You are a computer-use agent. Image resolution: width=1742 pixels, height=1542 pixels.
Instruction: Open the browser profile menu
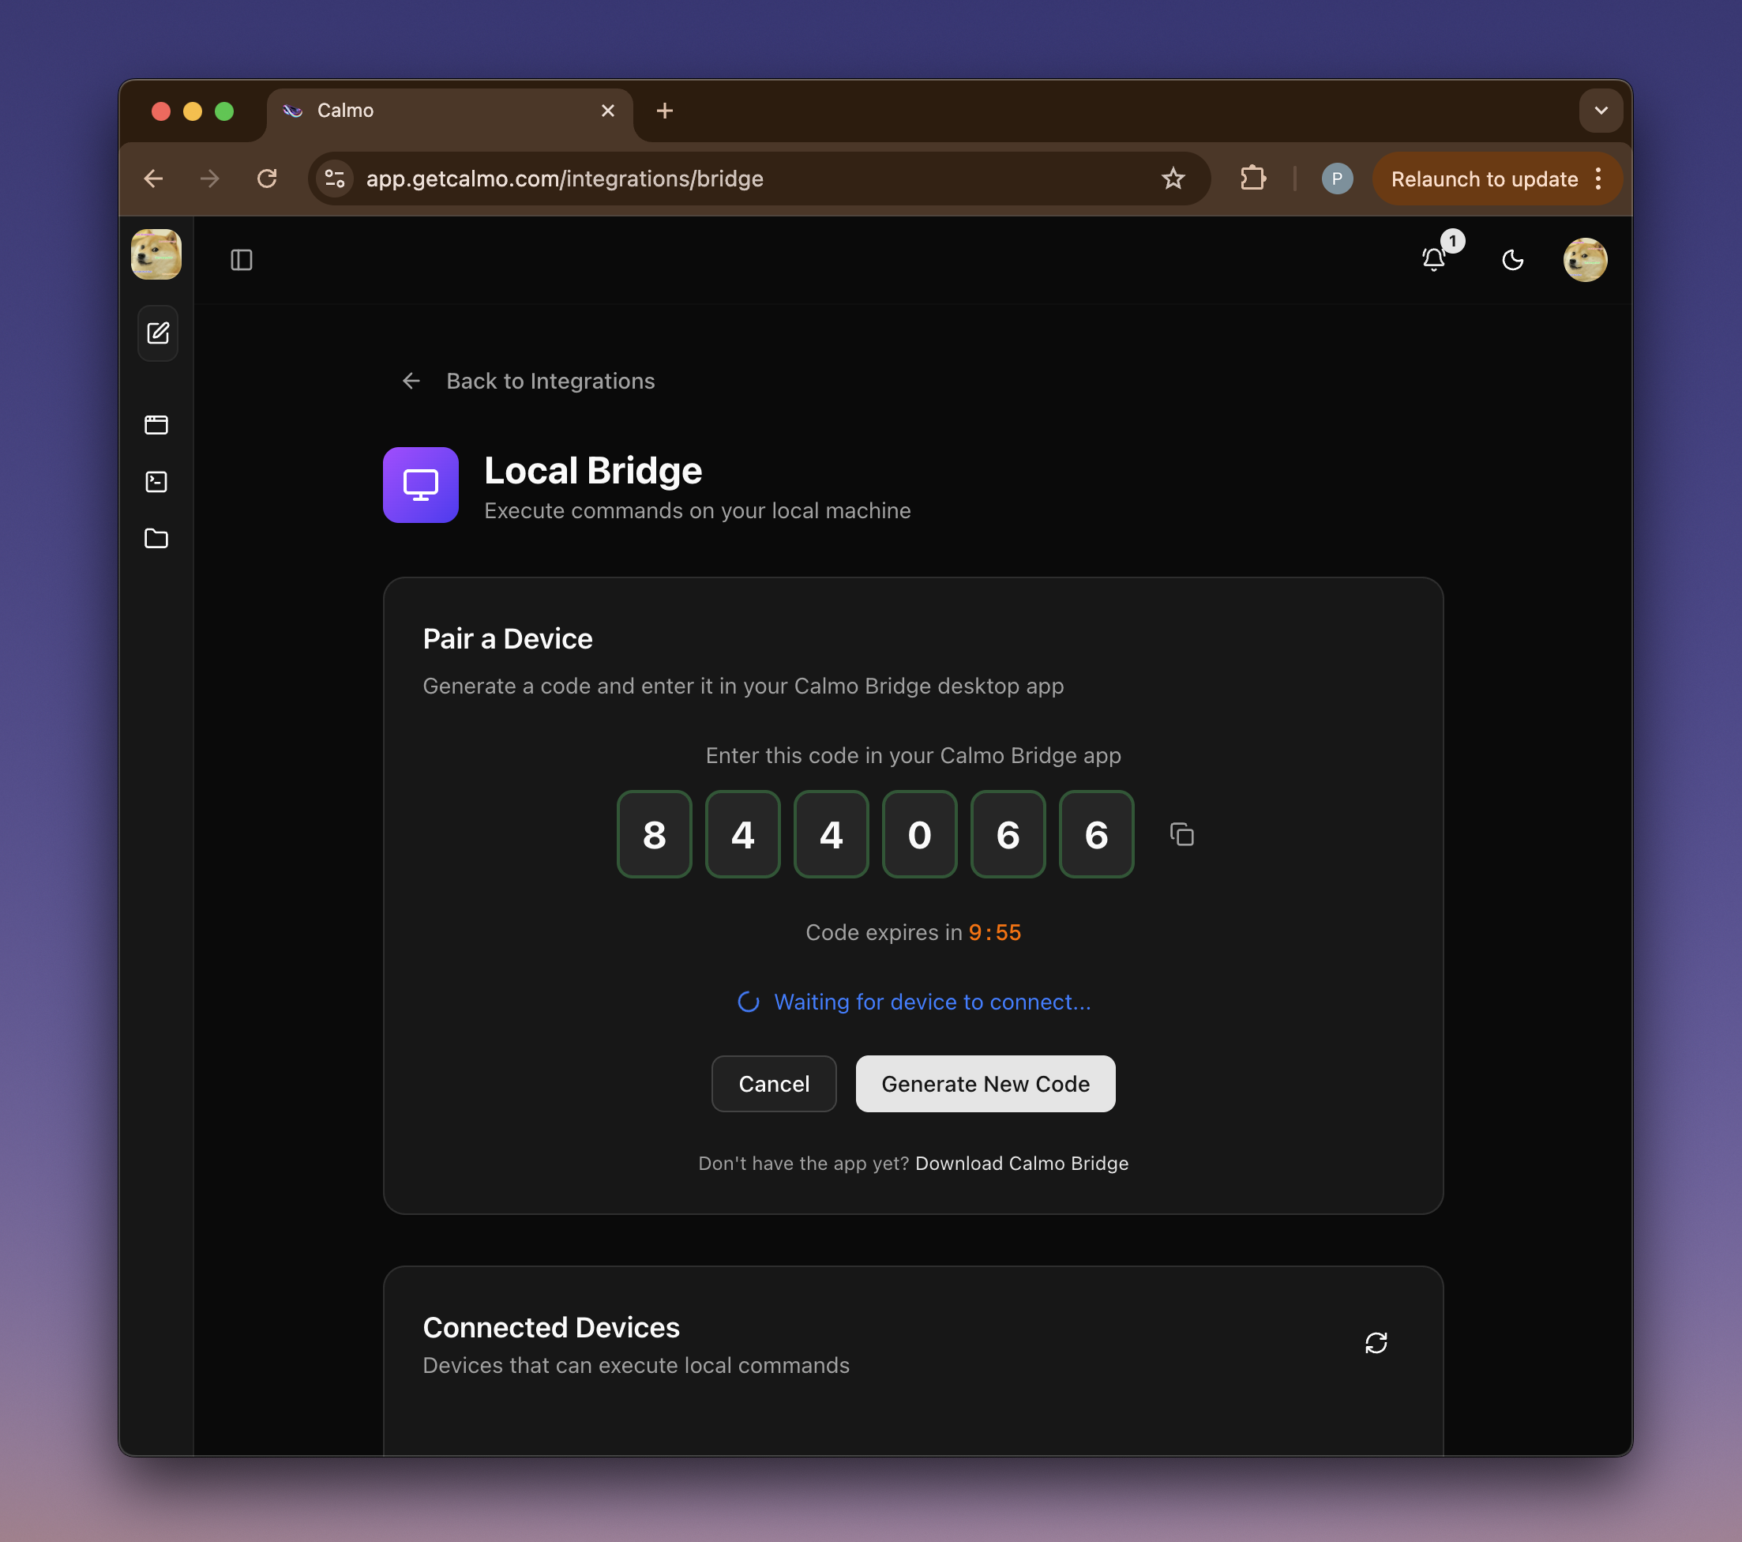pos(1337,179)
